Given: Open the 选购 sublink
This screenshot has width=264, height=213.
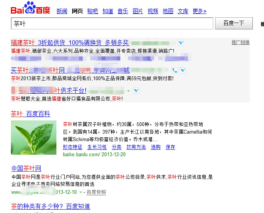Looking at the screenshot, I should (156, 147).
